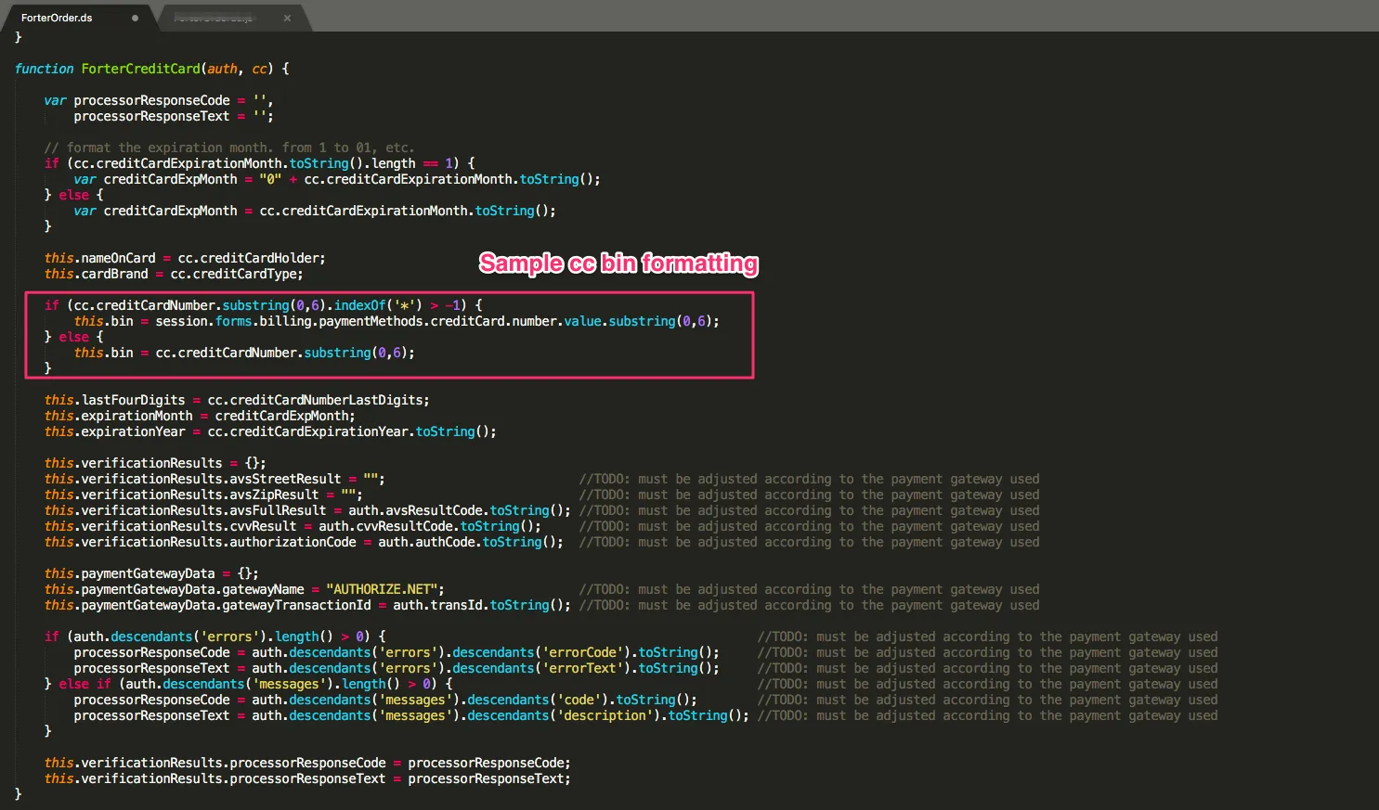Viewport: 1379px width, 810px height.
Task: Click the this.lastFourDigits assignment line
Action: click(237, 400)
